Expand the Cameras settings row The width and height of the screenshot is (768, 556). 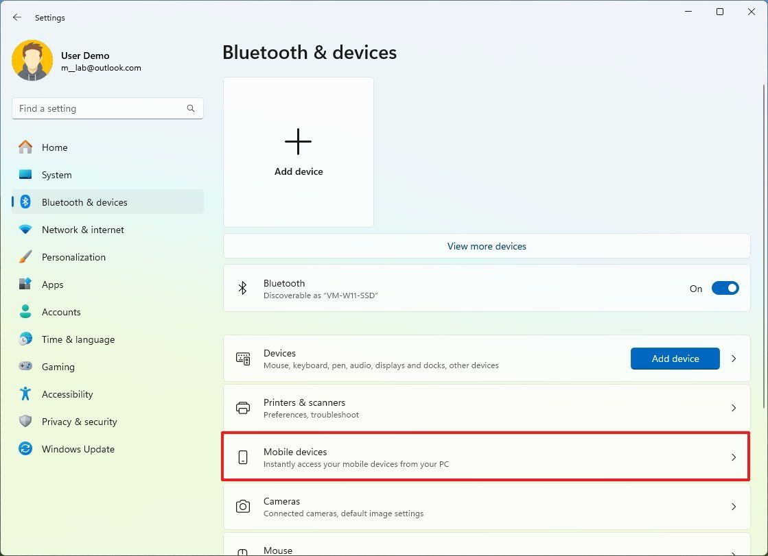[486, 507]
